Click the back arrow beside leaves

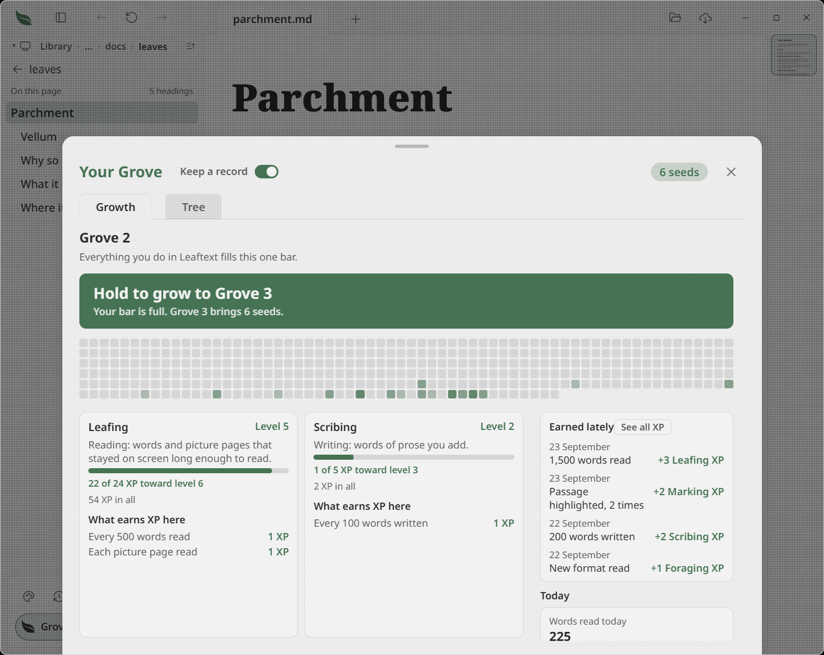[x=17, y=69]
